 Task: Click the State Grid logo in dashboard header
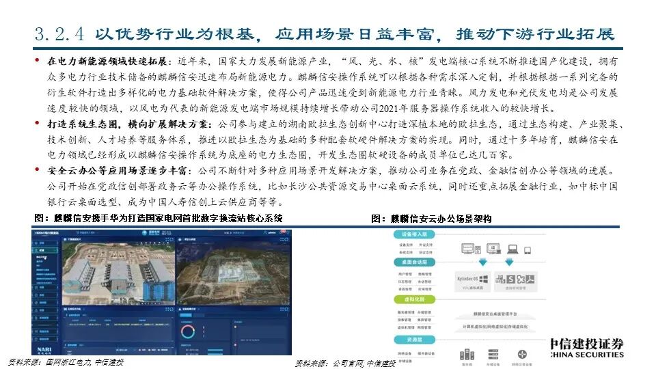[150, 232]
